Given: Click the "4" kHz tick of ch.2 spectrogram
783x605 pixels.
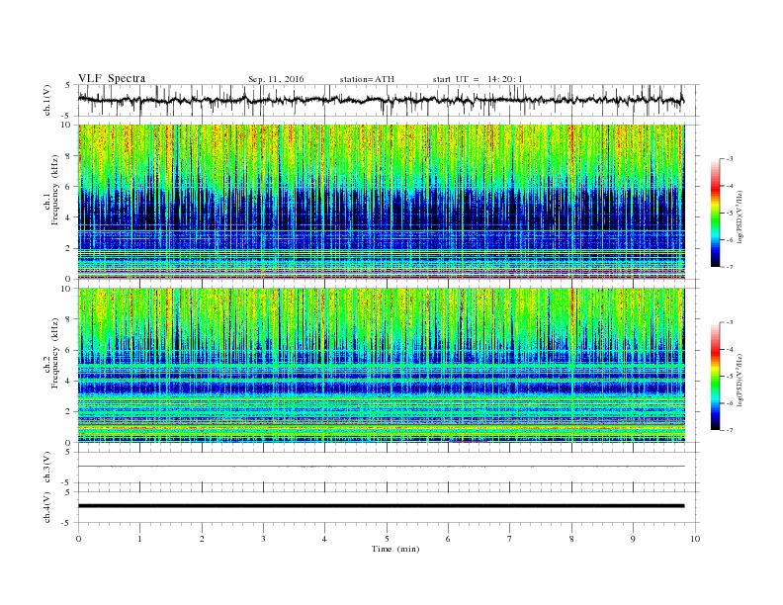Looking at the screenshot, I should point(69,382).
